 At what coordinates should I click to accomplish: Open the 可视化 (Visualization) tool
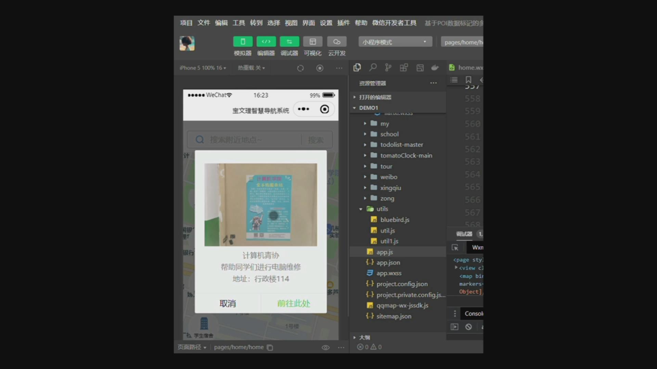click(x=312, y=46)
